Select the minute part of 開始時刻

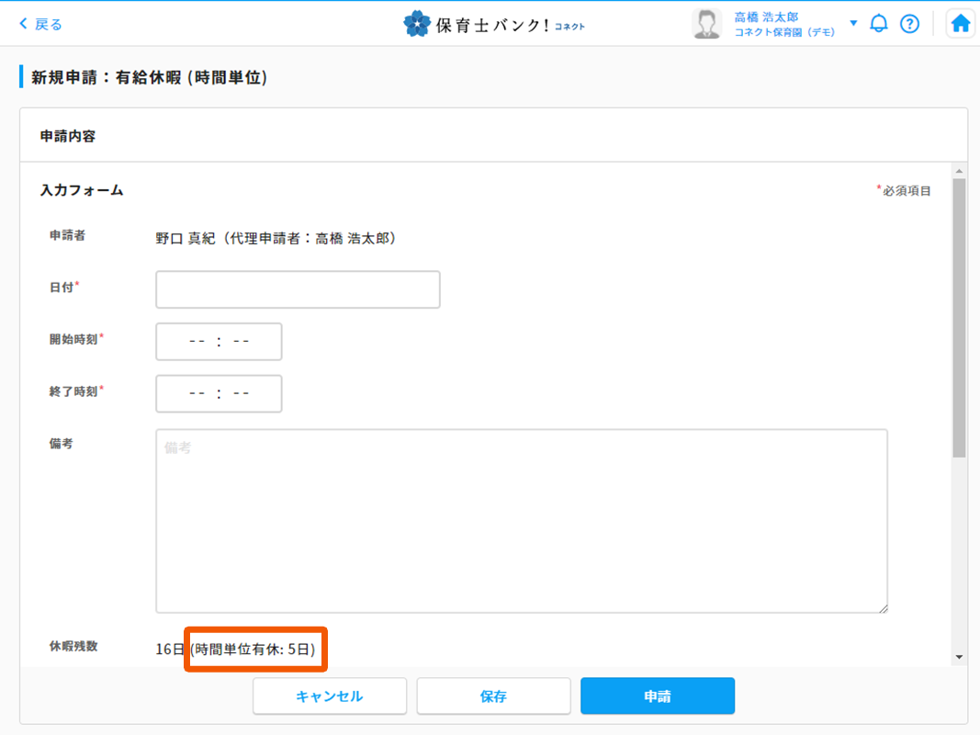[x=242, y=342]
